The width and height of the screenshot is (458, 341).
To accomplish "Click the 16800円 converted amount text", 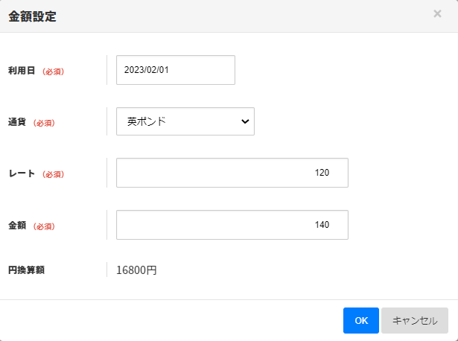I will (136, 270).
